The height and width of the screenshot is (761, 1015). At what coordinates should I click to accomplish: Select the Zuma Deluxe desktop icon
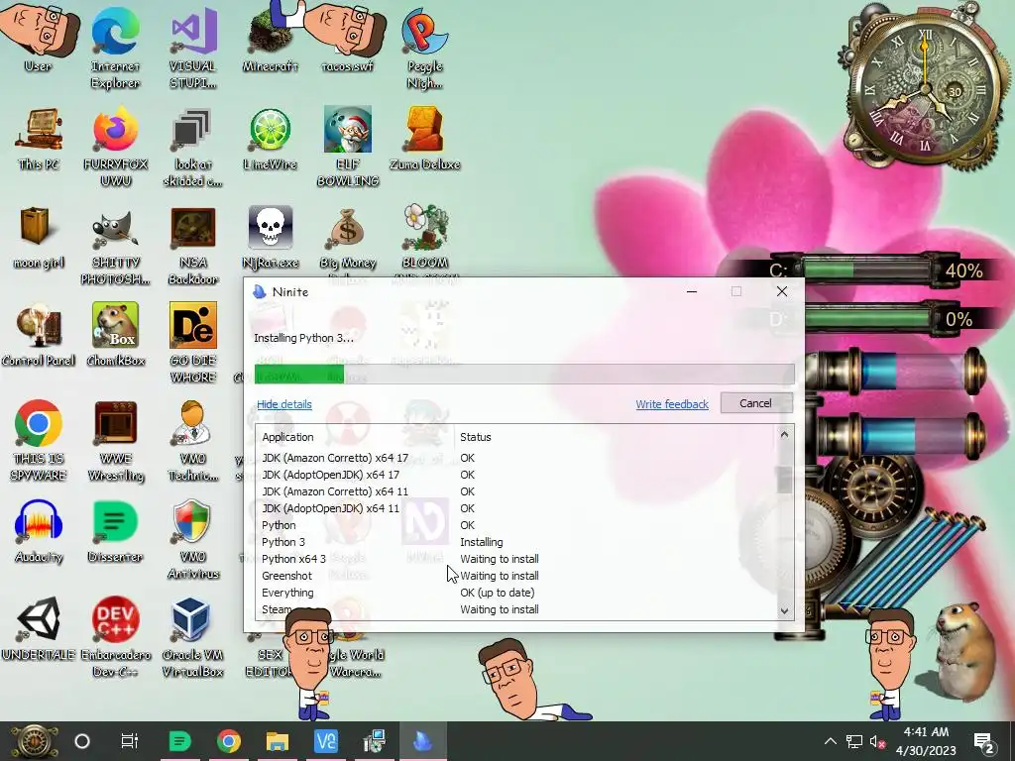(424, 139)
